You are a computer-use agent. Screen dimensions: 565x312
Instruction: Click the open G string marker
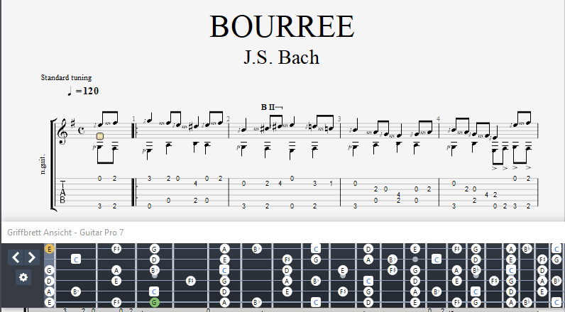(x=50, y=270)
